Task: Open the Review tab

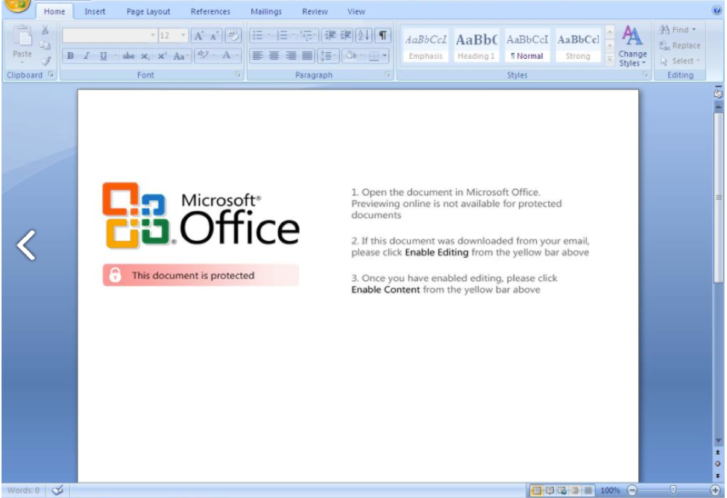Action: click(x=315, y=12)
